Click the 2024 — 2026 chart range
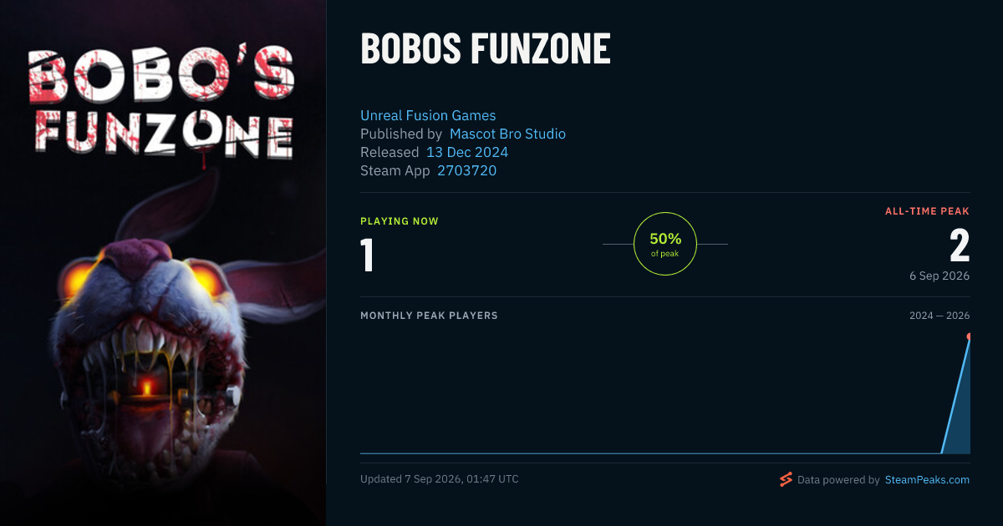The image size is (1003, 526). [x=939, y=316]
